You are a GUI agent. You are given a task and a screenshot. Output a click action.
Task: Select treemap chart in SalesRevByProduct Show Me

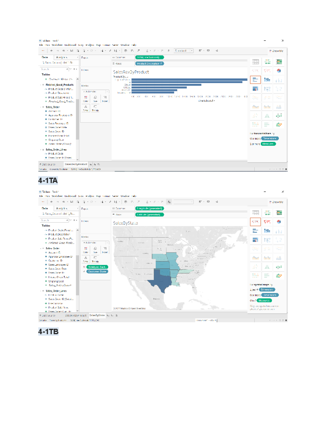pyautogui.click(x=255, y=89)
